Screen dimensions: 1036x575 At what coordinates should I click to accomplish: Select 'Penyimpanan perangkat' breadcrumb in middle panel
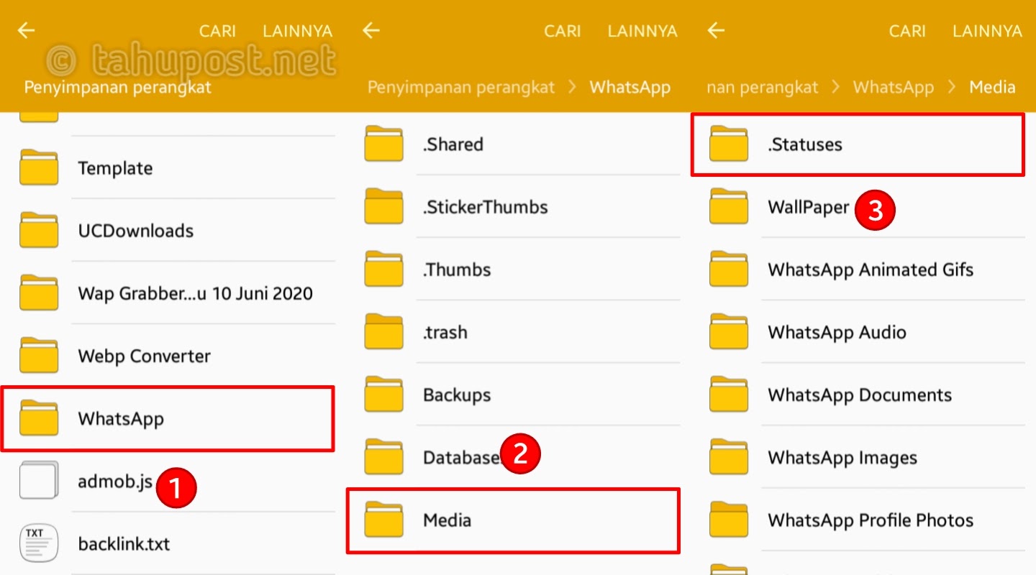(x=461, y=88)
